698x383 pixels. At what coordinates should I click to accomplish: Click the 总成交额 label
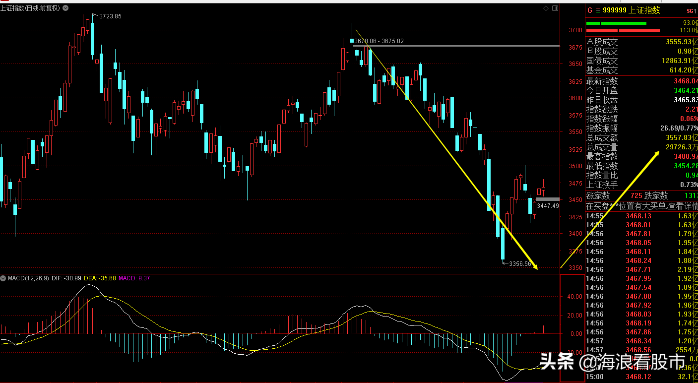pos(602,137)
